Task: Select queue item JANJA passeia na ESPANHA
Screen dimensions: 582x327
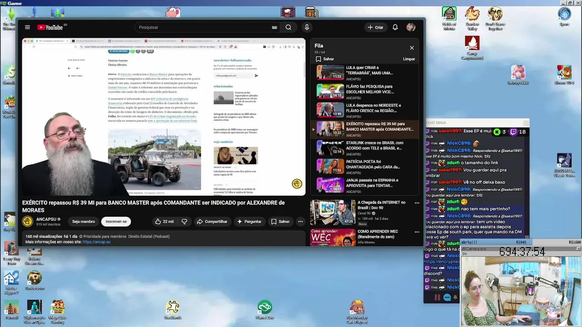Action: pyautogui.click(x=365, y=185)
